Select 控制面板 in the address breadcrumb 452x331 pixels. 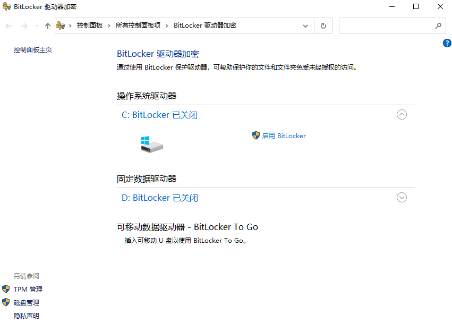90,26
